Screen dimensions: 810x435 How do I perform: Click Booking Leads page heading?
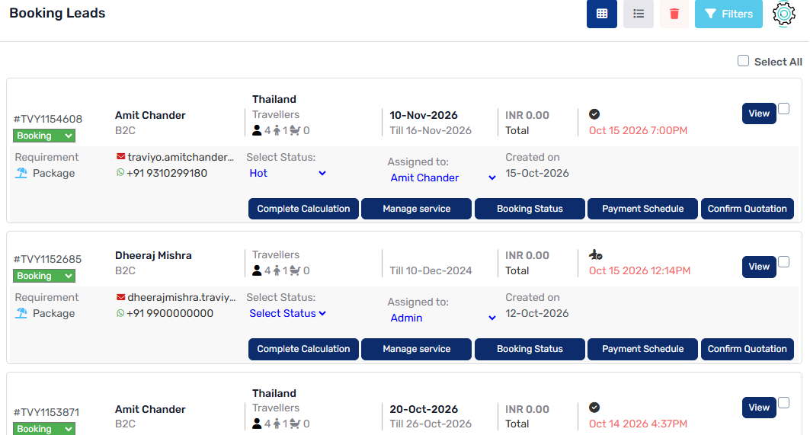57,13
